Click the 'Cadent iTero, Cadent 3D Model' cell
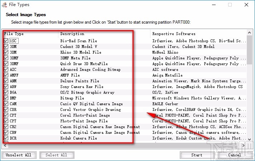The height and width of the screenshot is (161, 255). (183, 47)
